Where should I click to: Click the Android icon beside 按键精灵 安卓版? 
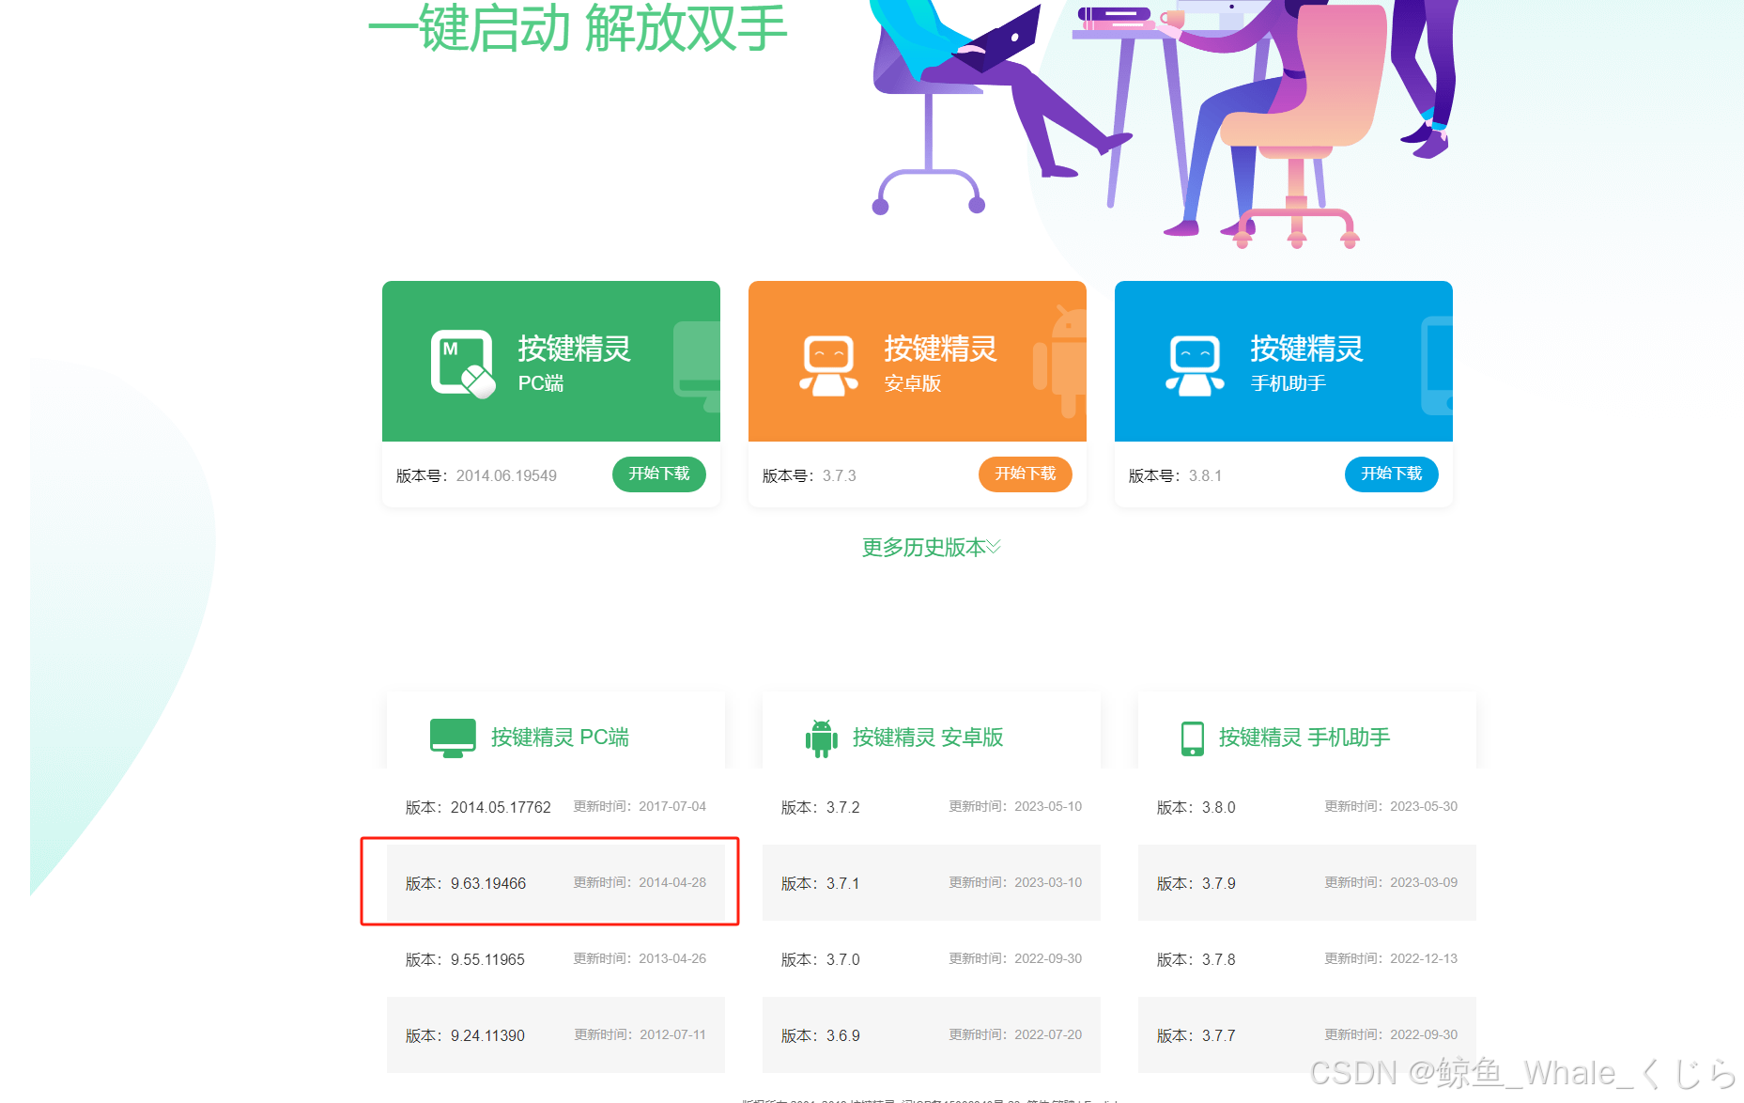coord(821,738)
